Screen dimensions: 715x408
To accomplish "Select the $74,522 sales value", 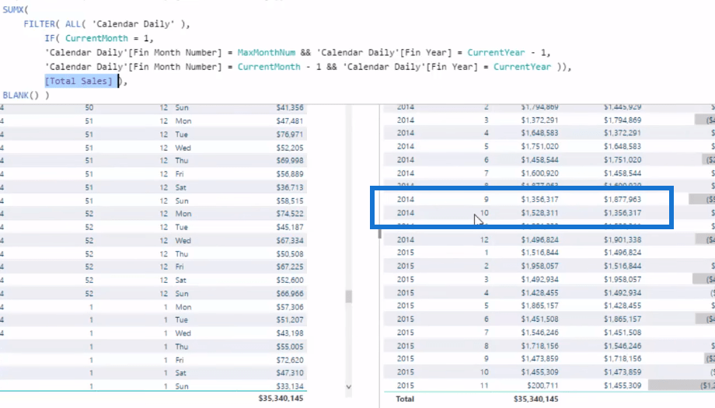I will (x=290, y=214).
